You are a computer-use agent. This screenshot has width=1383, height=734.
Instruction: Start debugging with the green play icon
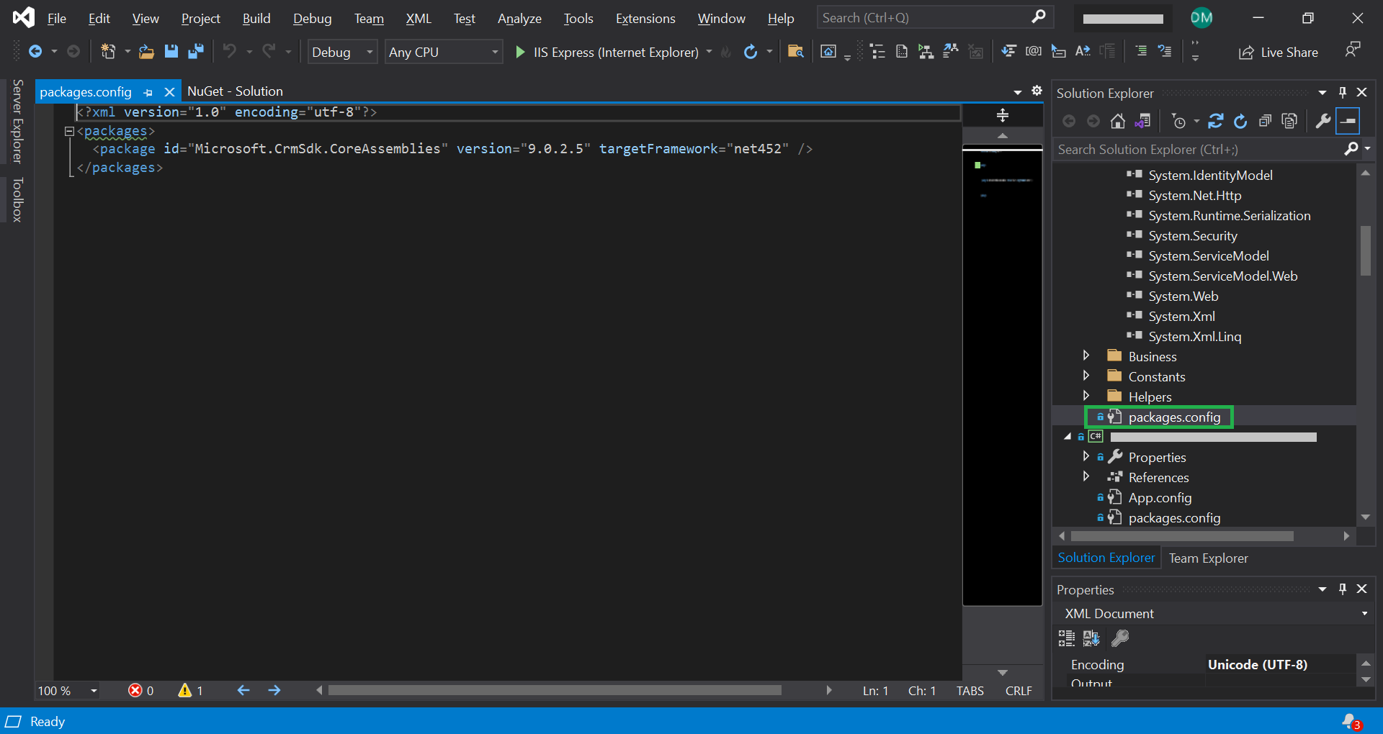(520, 52)
